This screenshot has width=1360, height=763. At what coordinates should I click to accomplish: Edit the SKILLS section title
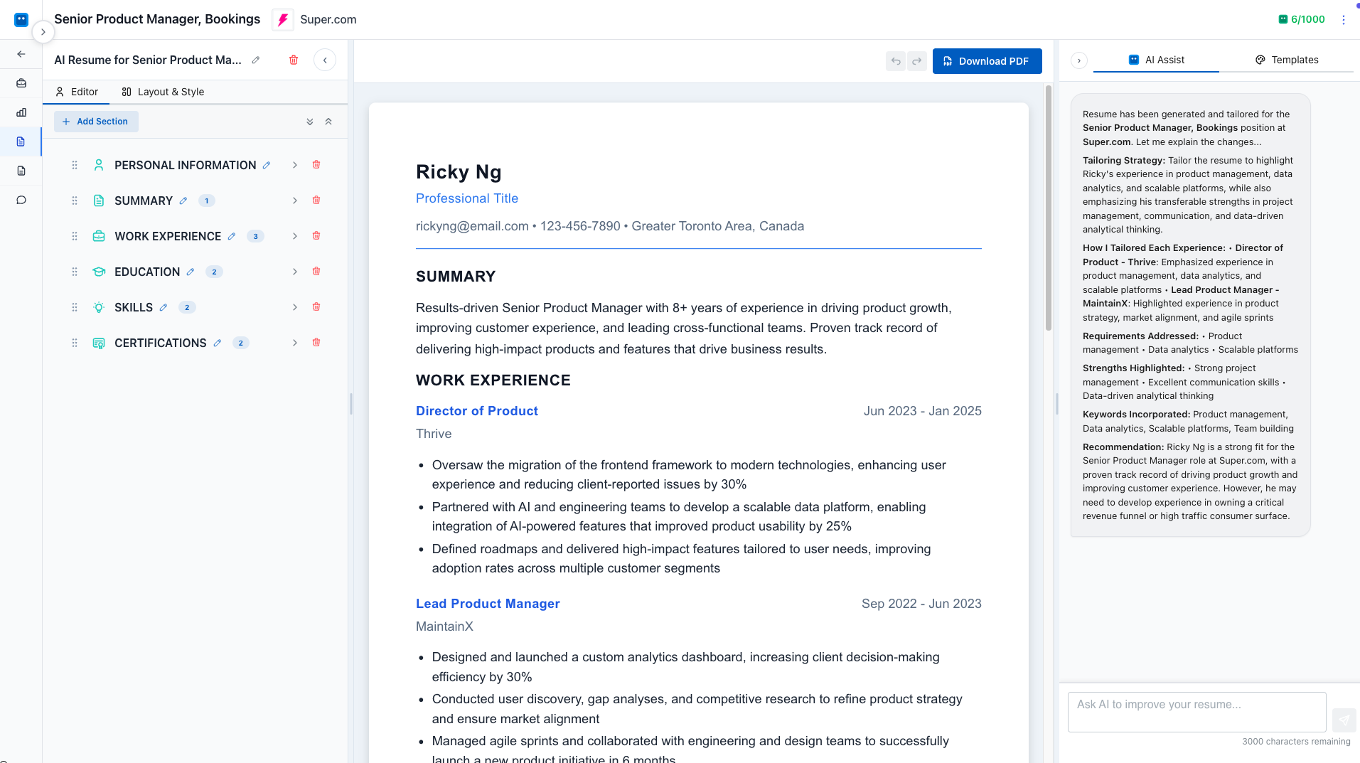coord(163,307)
